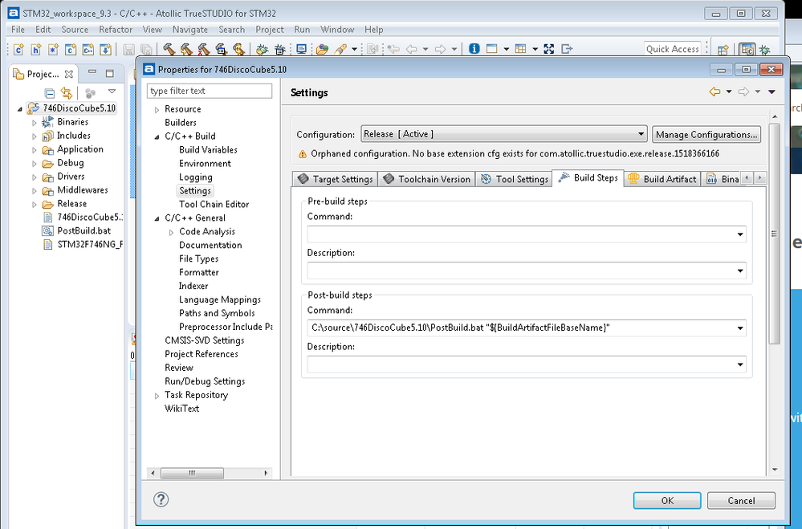Open Post-build Command dropdown arrow
The image size is (802, 529).
point(740,328)
